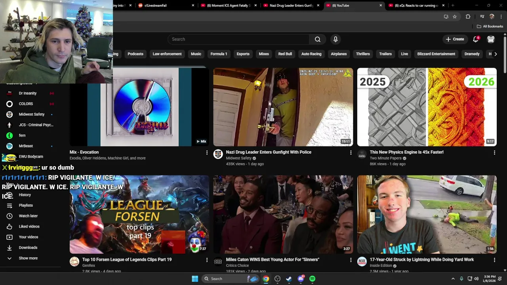
Task: Open fern subscription in sidebar
Action: (30, 135)
